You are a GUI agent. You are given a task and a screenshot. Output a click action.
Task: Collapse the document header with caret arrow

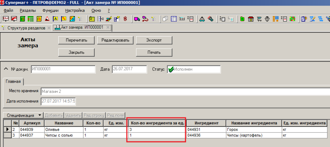pyautogui.click(x=6, y=69)
